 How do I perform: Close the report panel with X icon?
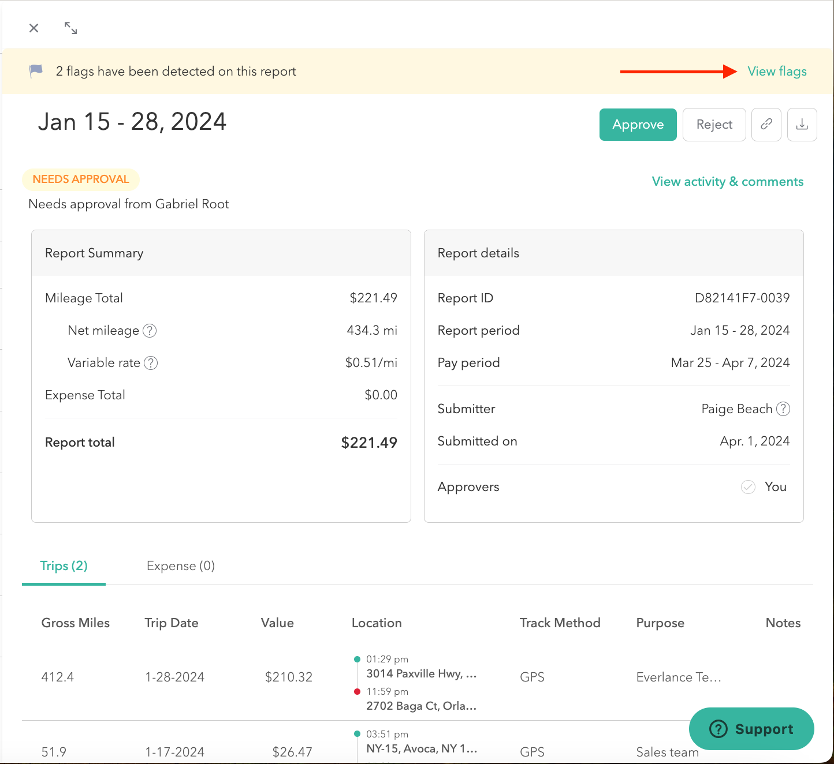tap(34, 28)
